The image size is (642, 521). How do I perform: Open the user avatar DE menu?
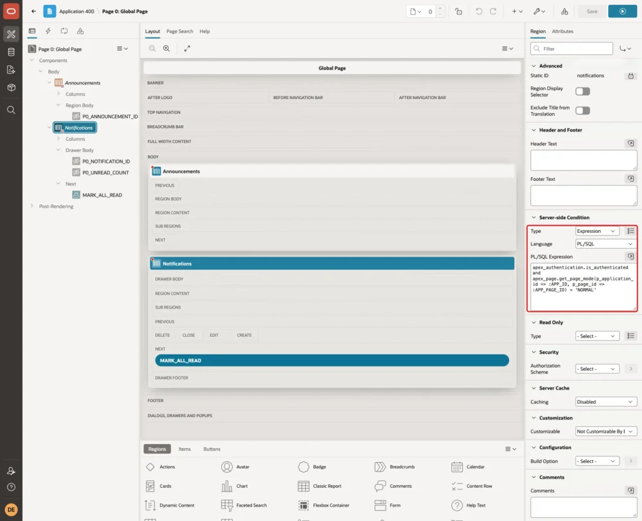[x=11, y=510]
